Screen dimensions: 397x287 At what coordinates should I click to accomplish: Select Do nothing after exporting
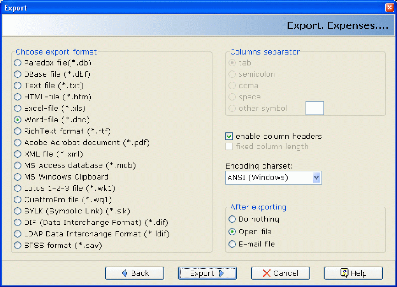(232, 219)
